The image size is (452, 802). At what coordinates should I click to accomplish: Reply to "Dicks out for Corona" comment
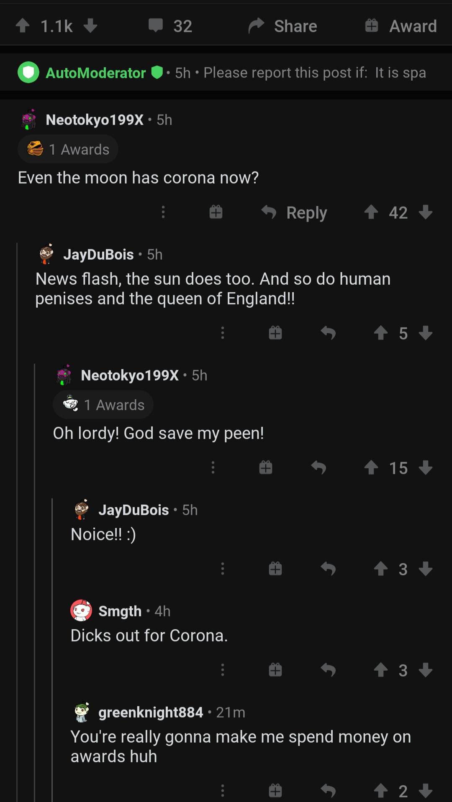coord(329,670)
